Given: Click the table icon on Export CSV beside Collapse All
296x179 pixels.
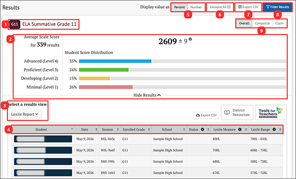Looking at the screenshot, I should tap(240, 7).
